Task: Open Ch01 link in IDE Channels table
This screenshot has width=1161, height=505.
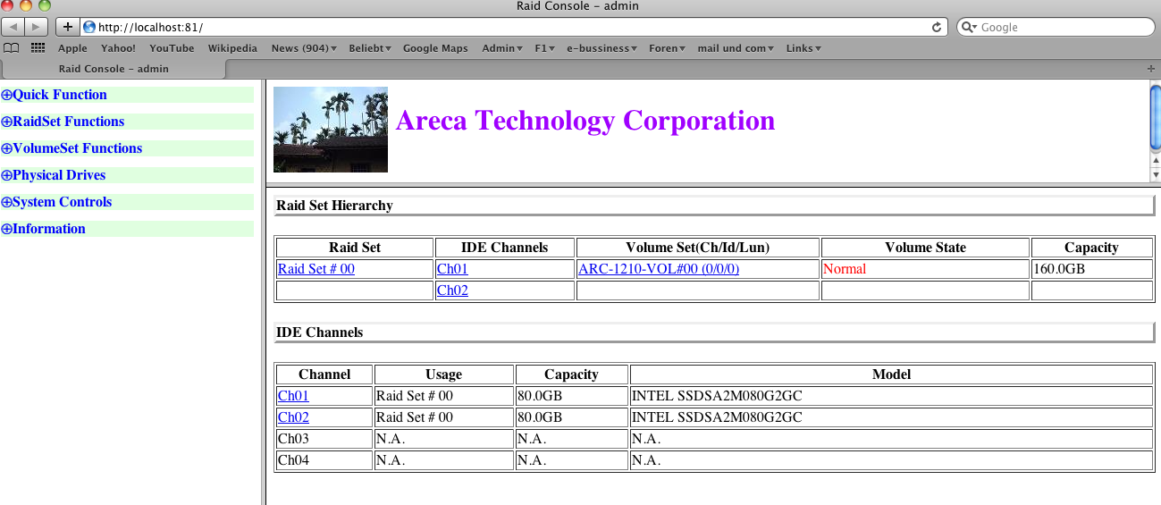Action: pos(293,396)
